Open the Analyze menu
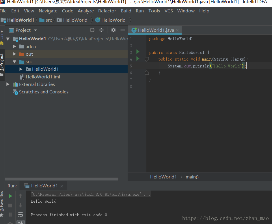272x224 pixels. coord(86,11)
